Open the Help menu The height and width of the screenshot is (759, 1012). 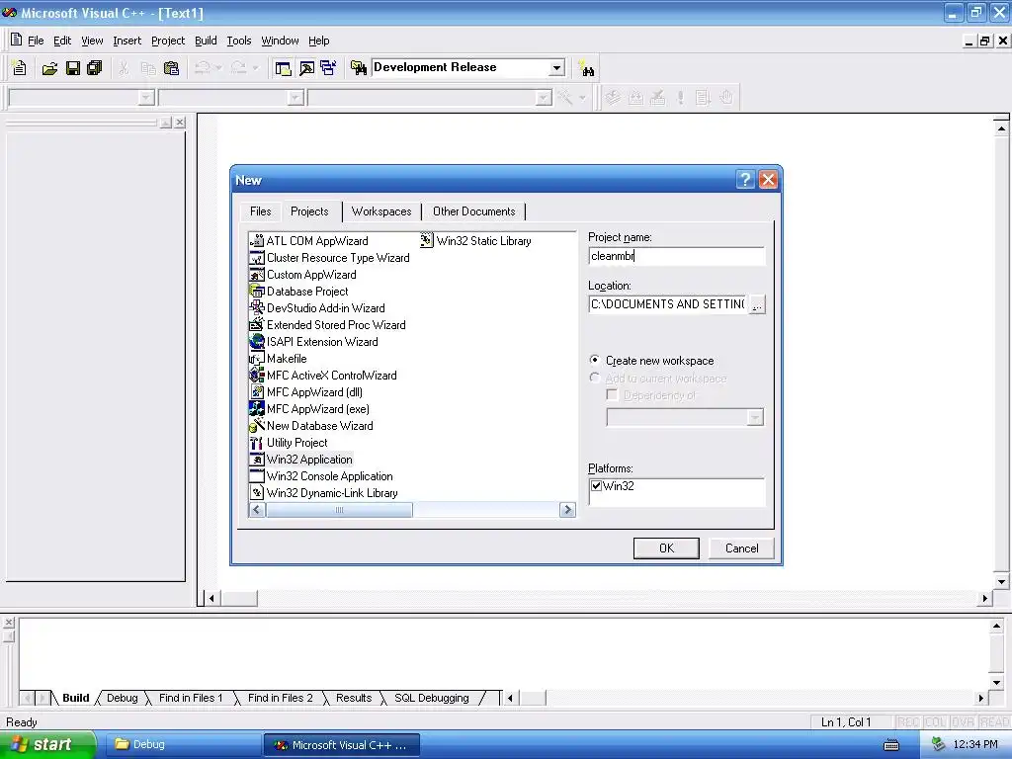click(319, 41)
